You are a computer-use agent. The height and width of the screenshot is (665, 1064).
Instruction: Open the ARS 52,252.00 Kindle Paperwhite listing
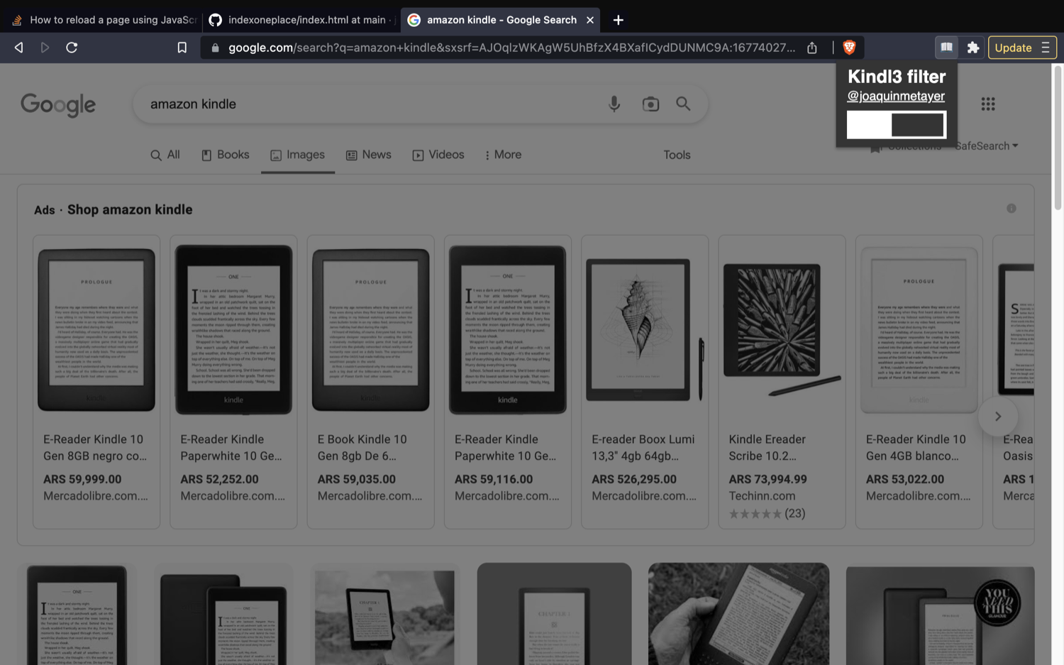[x=233, y=382]
